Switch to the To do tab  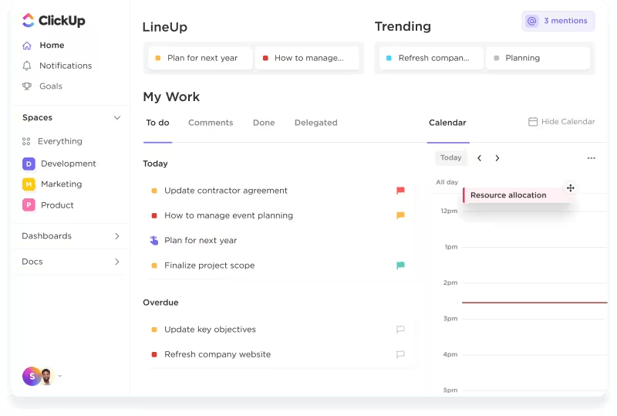click(157, 123)
